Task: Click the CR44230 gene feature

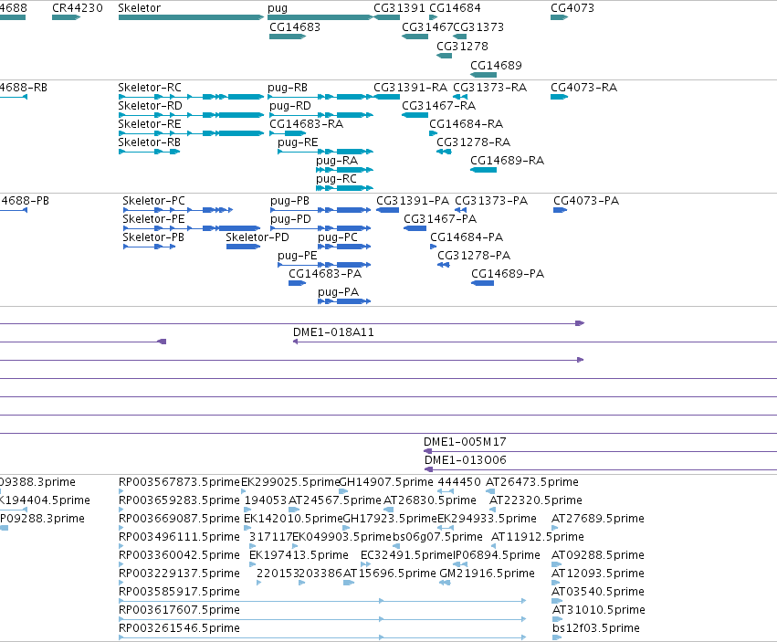Action: 66,17
